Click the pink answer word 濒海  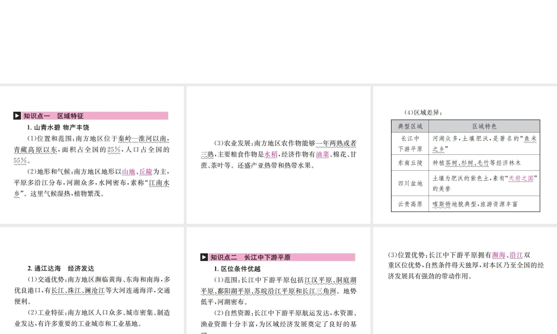(x=499, y=255)
